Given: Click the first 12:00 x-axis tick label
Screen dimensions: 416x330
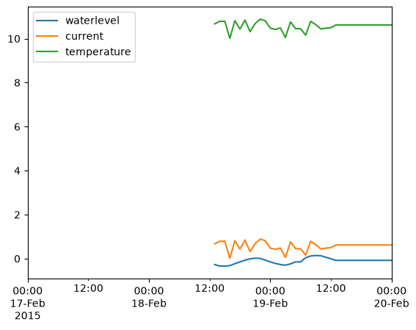Looking at the screenshot, I should [88, 288].
